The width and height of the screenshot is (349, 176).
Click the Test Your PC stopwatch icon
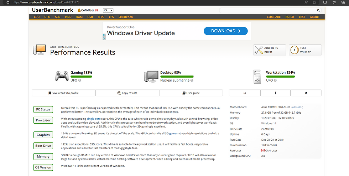click(294, 50)
